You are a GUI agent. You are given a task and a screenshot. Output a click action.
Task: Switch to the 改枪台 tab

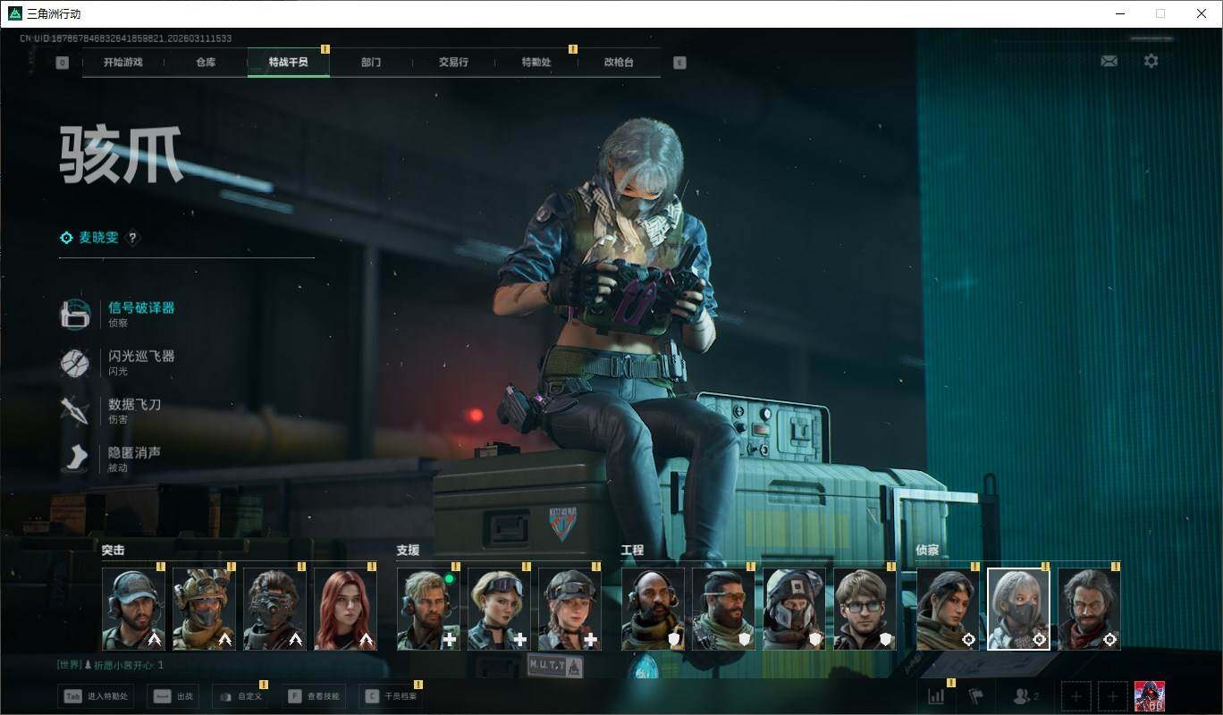point(619,63)
